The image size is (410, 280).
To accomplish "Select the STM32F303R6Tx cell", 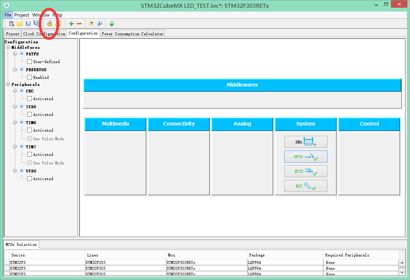I will click(x=206, y=262).
